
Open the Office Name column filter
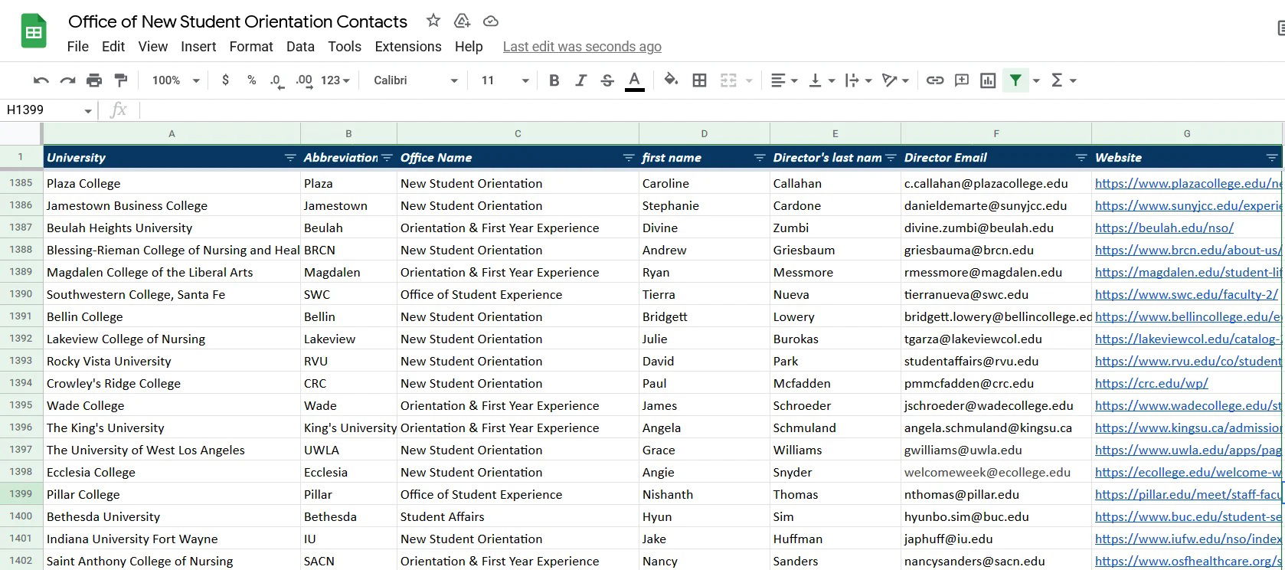click(x=629, y=158)
